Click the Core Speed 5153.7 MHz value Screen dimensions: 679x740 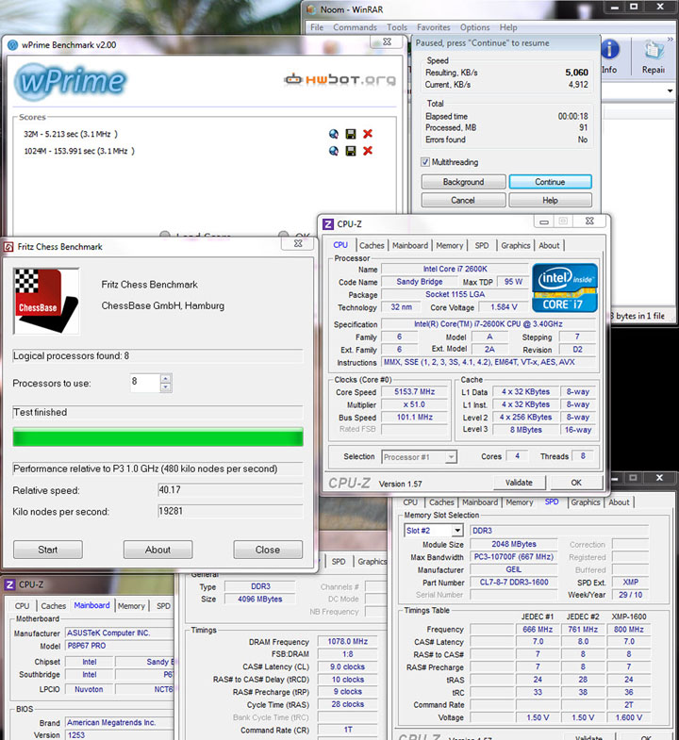click(415, 392)
